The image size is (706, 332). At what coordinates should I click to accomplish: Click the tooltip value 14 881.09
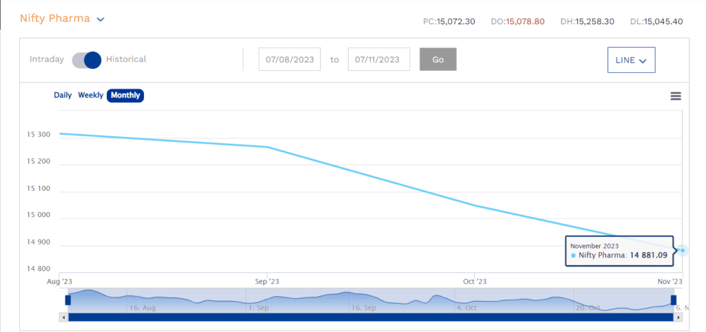[648, 256]
